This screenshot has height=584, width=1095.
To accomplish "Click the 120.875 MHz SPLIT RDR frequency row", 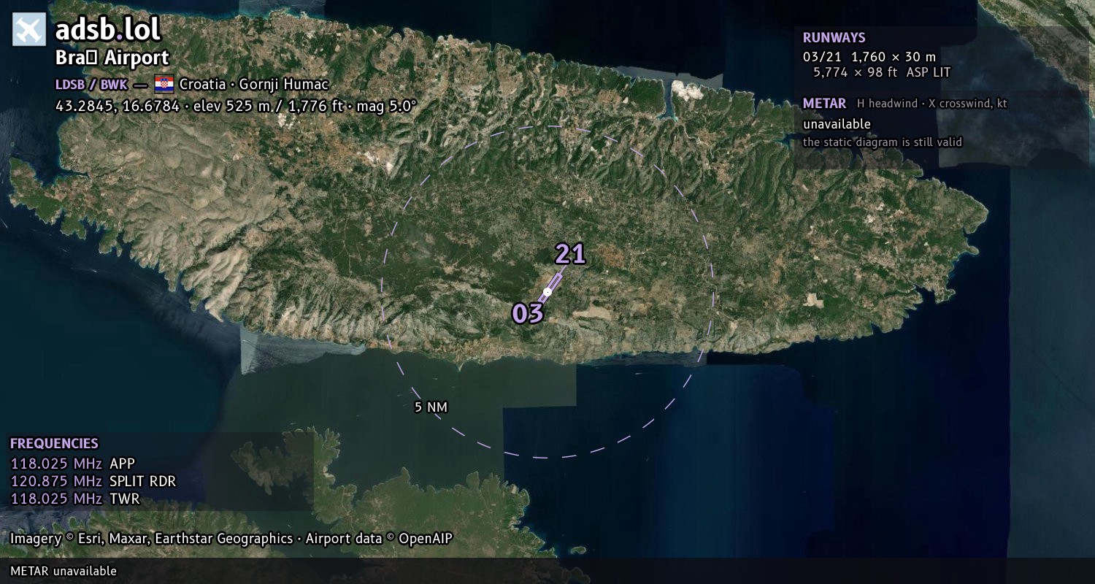I will pyautogui.click(x=93, y=481).
